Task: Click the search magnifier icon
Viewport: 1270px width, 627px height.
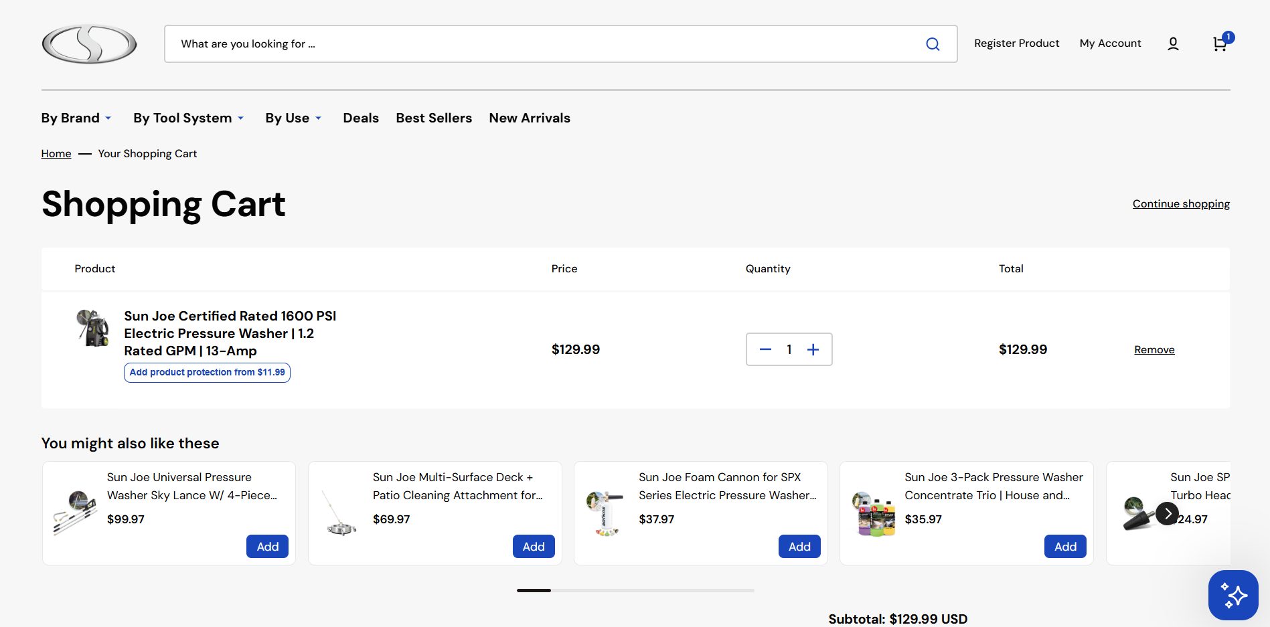Action: [933, 44]
